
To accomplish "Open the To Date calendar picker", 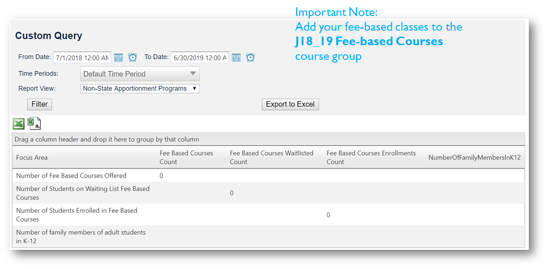I will click(236, 58).
